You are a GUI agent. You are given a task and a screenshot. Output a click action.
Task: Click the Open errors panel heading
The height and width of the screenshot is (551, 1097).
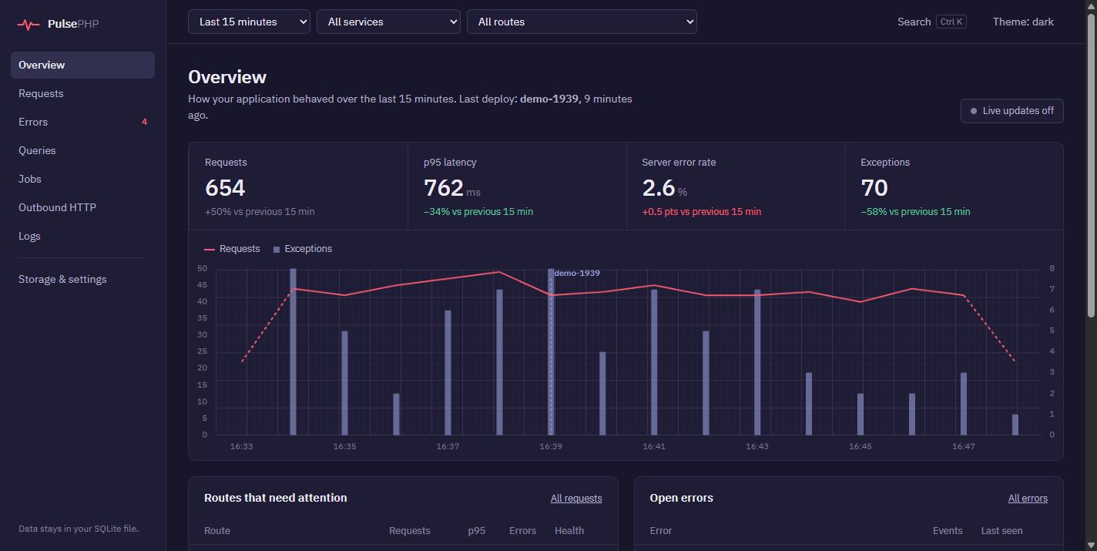coord(682,498)
